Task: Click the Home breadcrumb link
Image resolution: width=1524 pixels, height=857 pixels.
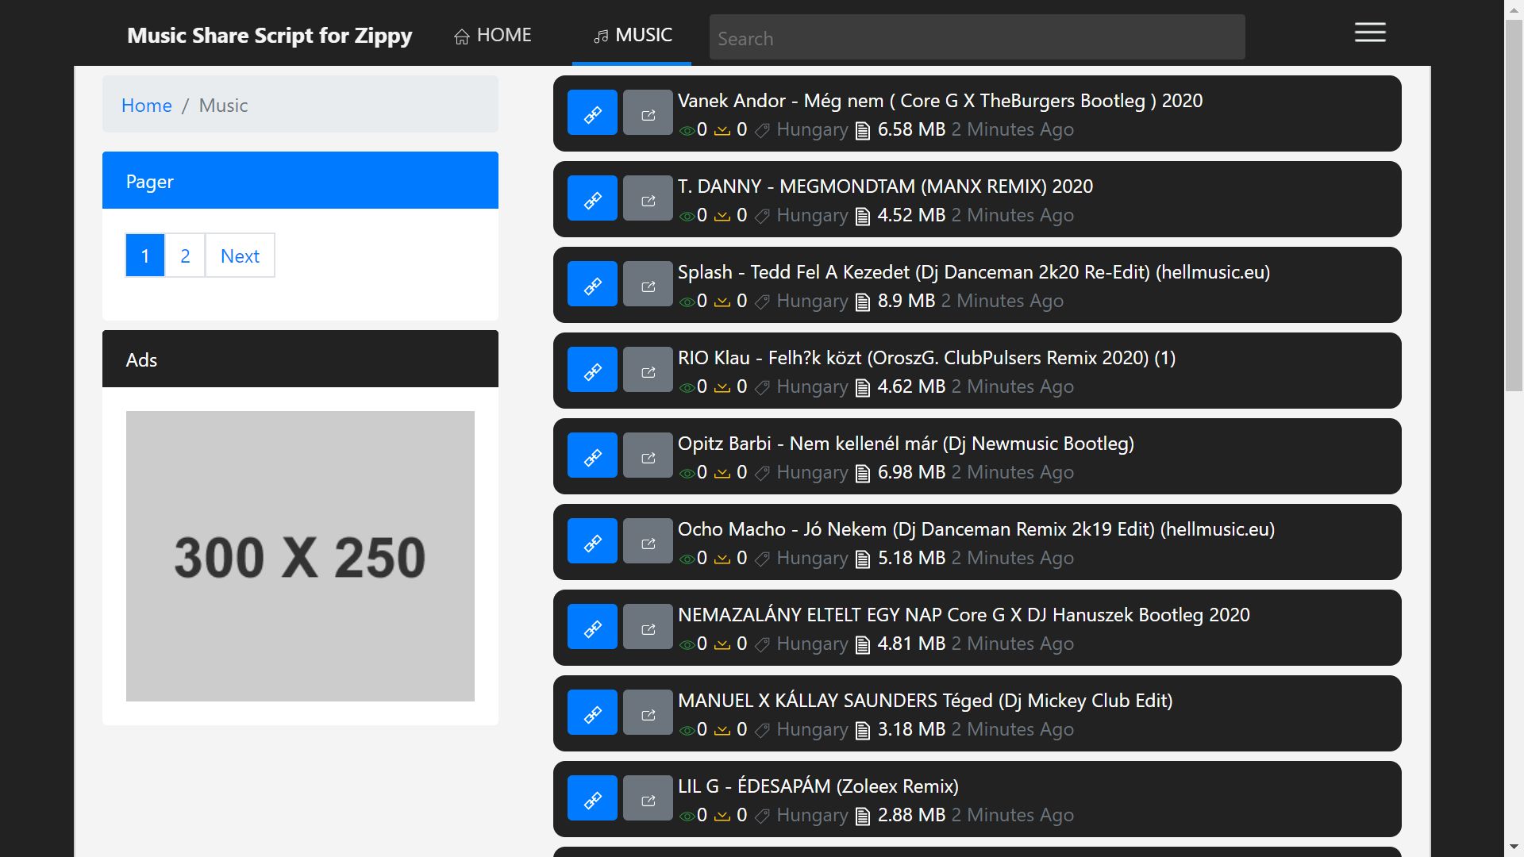Action: 146,106
